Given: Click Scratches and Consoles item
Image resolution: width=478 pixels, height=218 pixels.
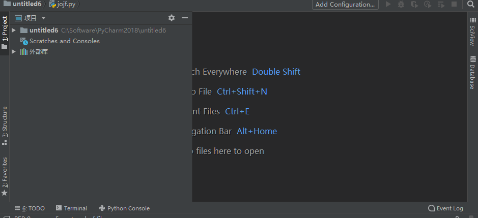Looking at the screenshot, I should [x=64, y=41].
